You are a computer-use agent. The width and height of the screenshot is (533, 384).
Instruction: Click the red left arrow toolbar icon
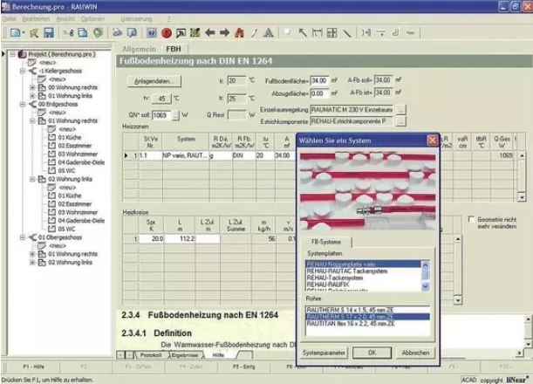point(210,32)
